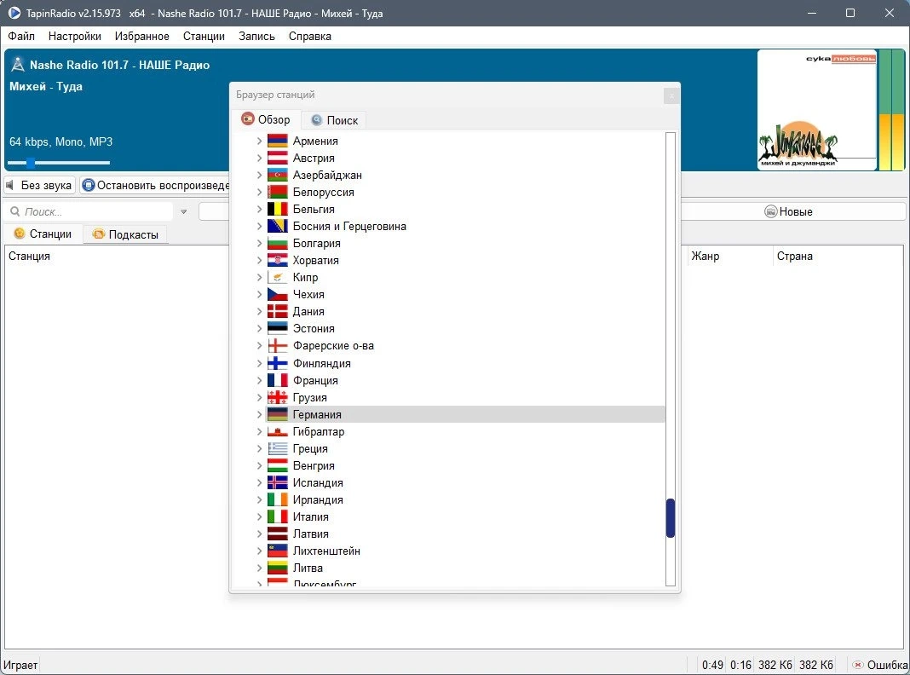Open the Файл menu

(x=21, y=36)
